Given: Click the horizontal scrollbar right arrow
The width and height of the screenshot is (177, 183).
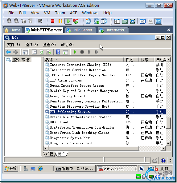Looking at the screenshot, I should point(163,148).
